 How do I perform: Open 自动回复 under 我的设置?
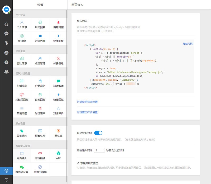click(x=40, y=25)
